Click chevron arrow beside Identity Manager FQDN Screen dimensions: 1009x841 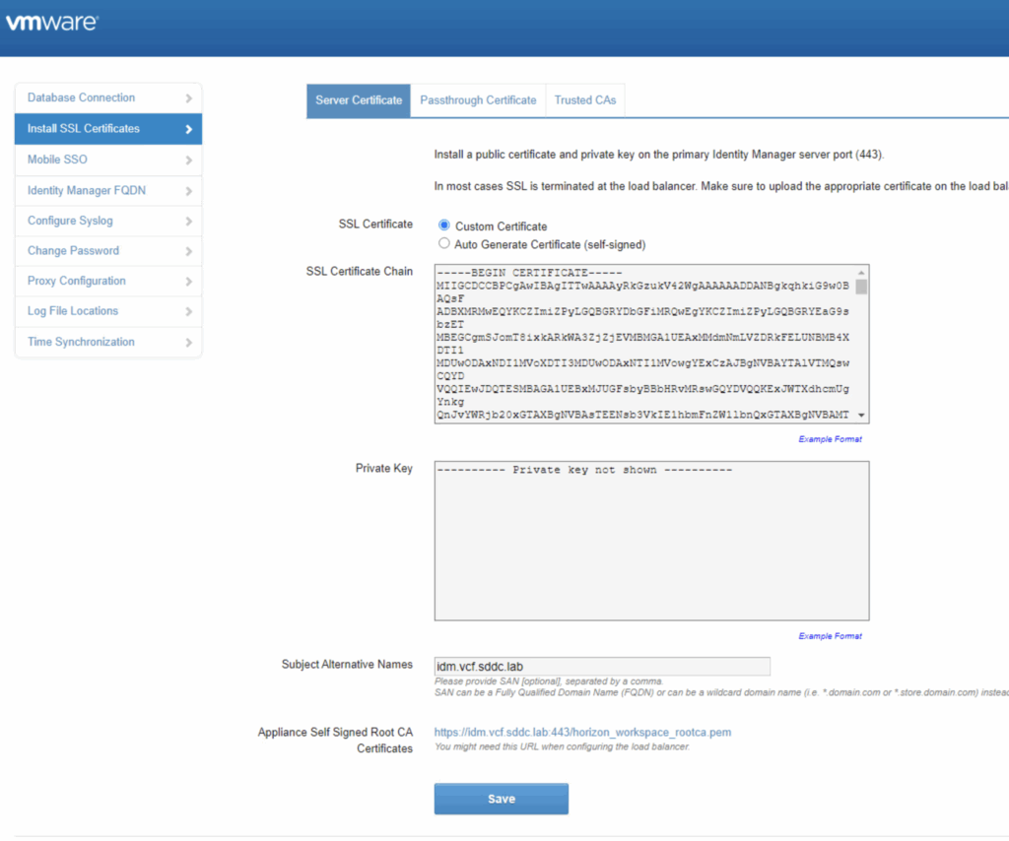188,191
